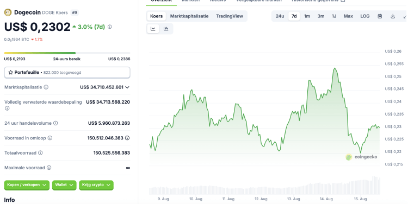Switch to line chart view icon
The width and height of the screenshot is (408, 204).
[x=153, y=29]
